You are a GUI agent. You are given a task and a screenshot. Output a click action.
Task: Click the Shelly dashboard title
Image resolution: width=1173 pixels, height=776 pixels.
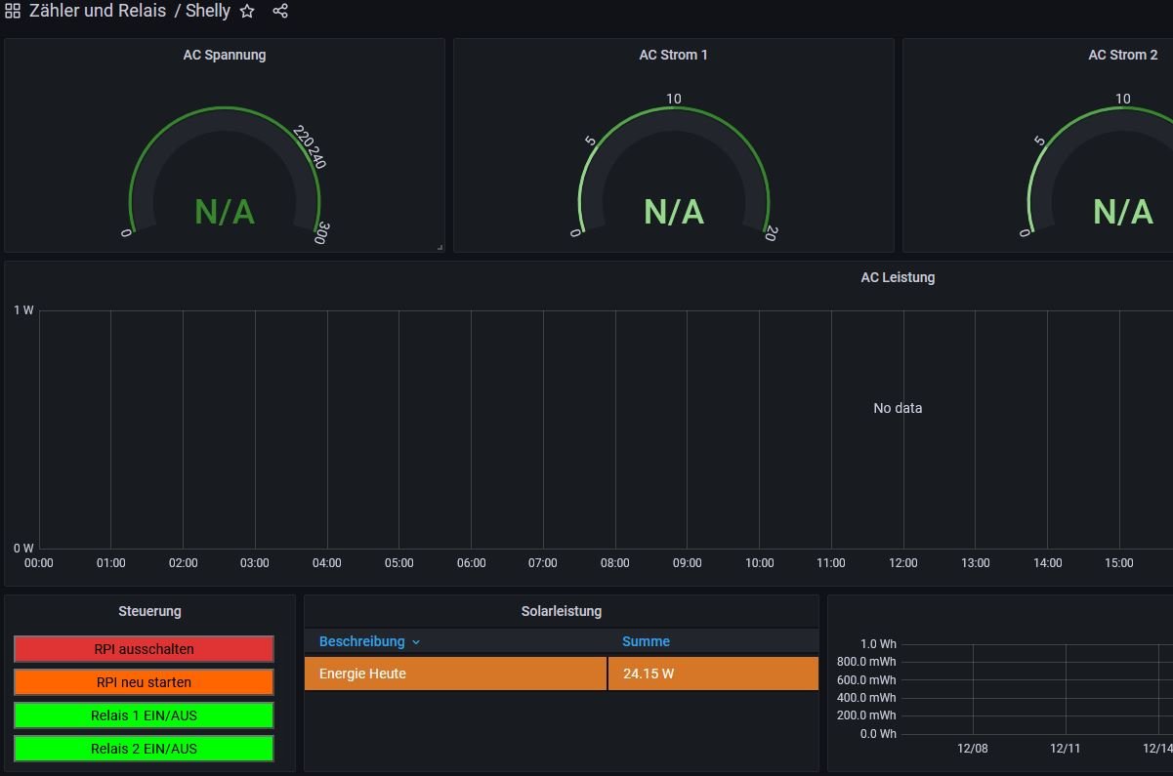click(207, 12)
